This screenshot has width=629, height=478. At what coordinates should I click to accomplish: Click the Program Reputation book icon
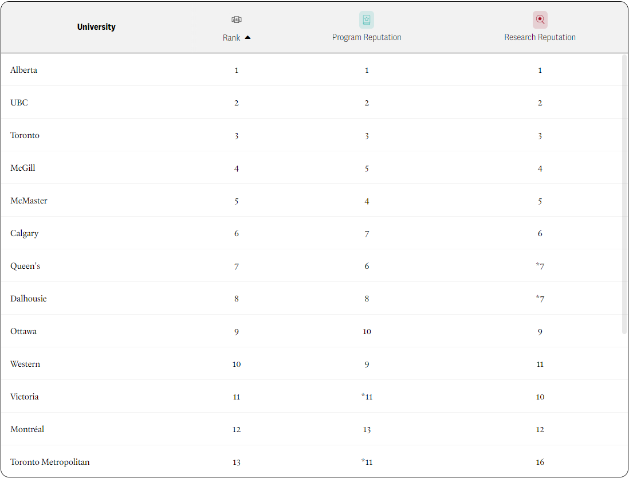tap(366, 19)
